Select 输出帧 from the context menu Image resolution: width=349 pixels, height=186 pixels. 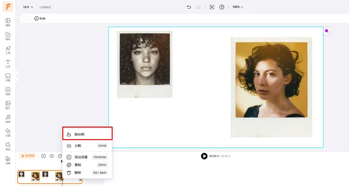coord(87,134)
